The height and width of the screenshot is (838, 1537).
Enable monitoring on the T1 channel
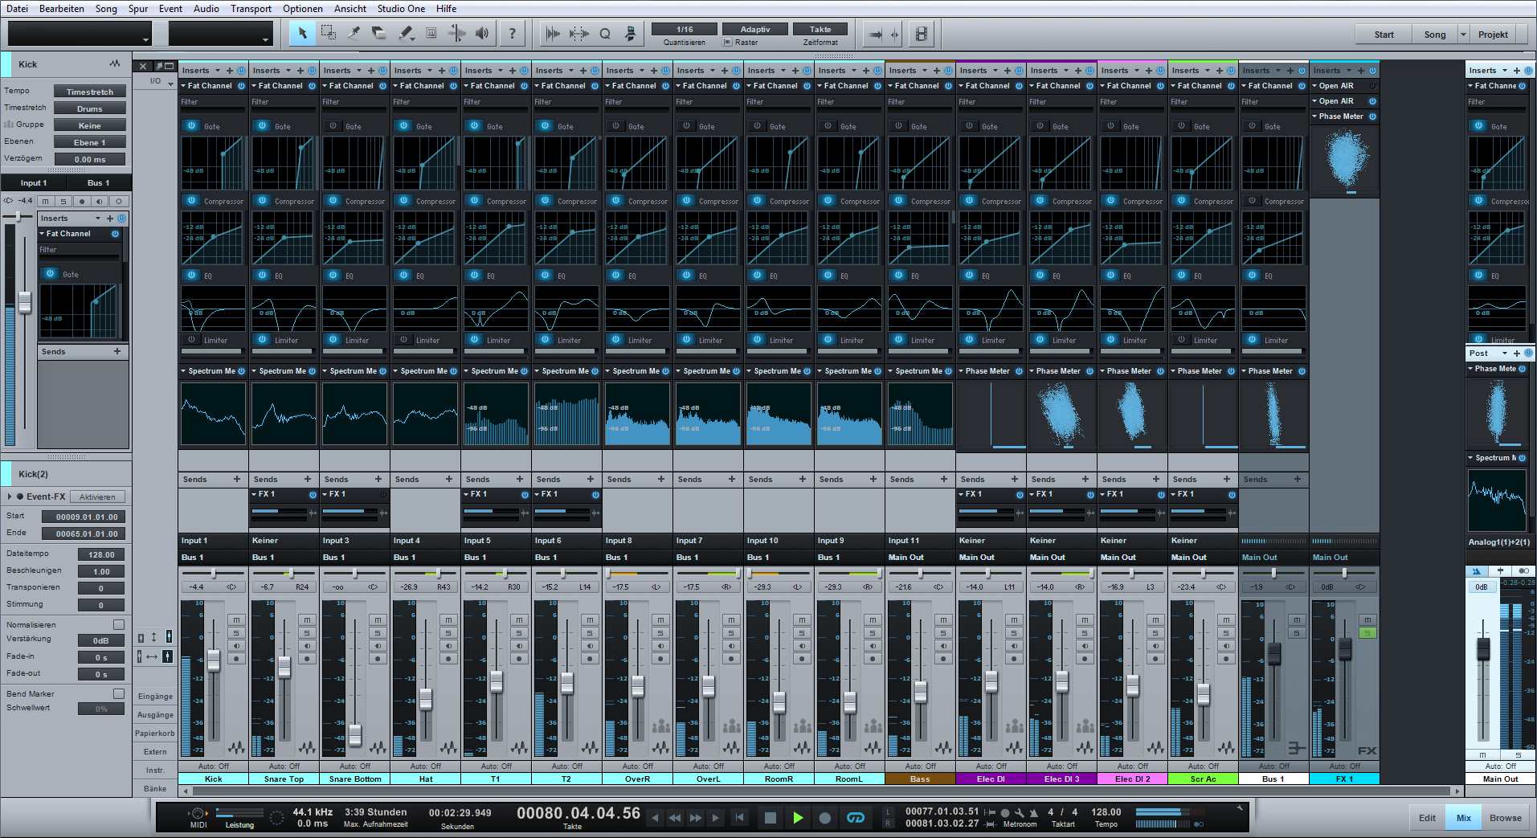point(519,645)
